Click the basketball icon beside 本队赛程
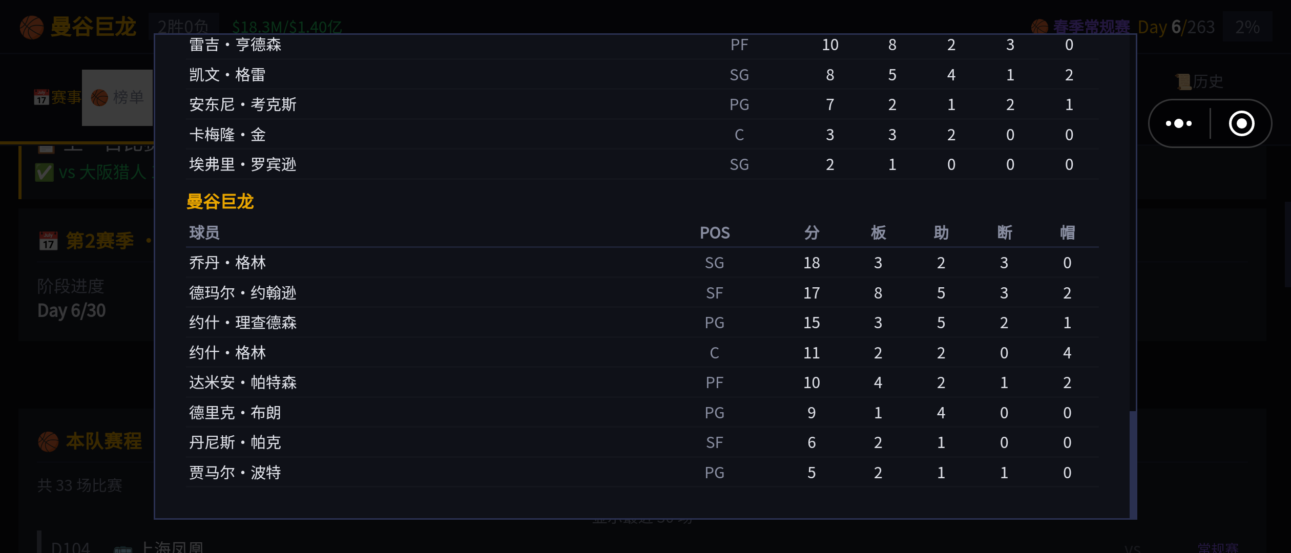 48,441
